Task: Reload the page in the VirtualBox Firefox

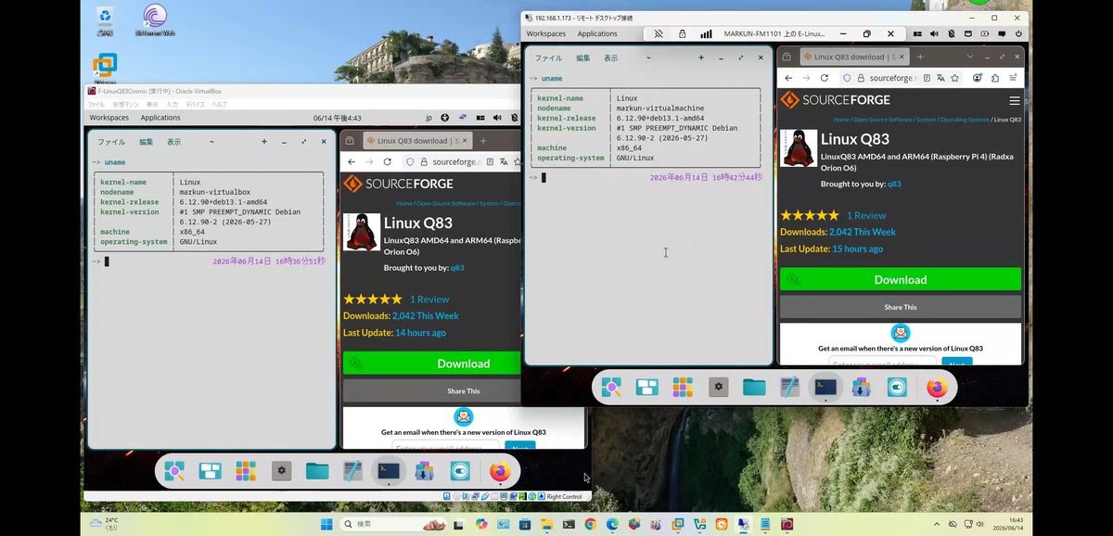Action: click(x=389, y=161)
